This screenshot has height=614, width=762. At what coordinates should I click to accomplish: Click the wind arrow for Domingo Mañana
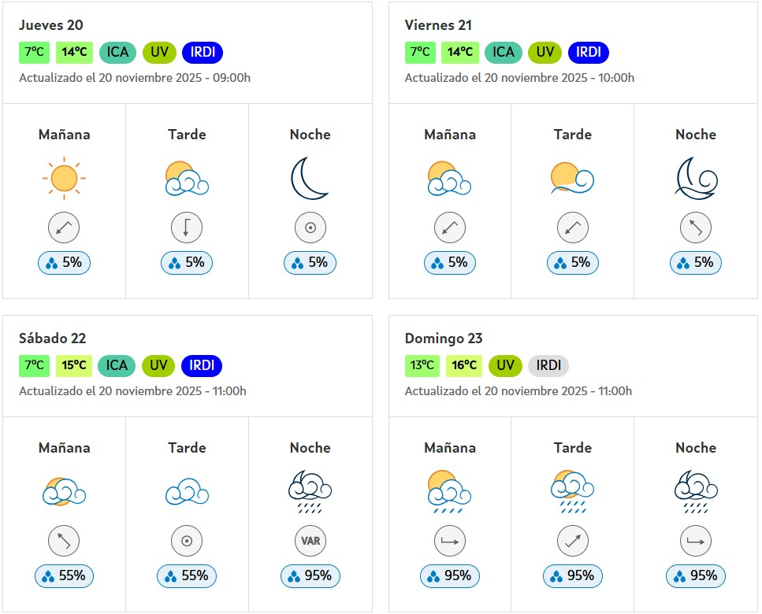click(450, 542)
